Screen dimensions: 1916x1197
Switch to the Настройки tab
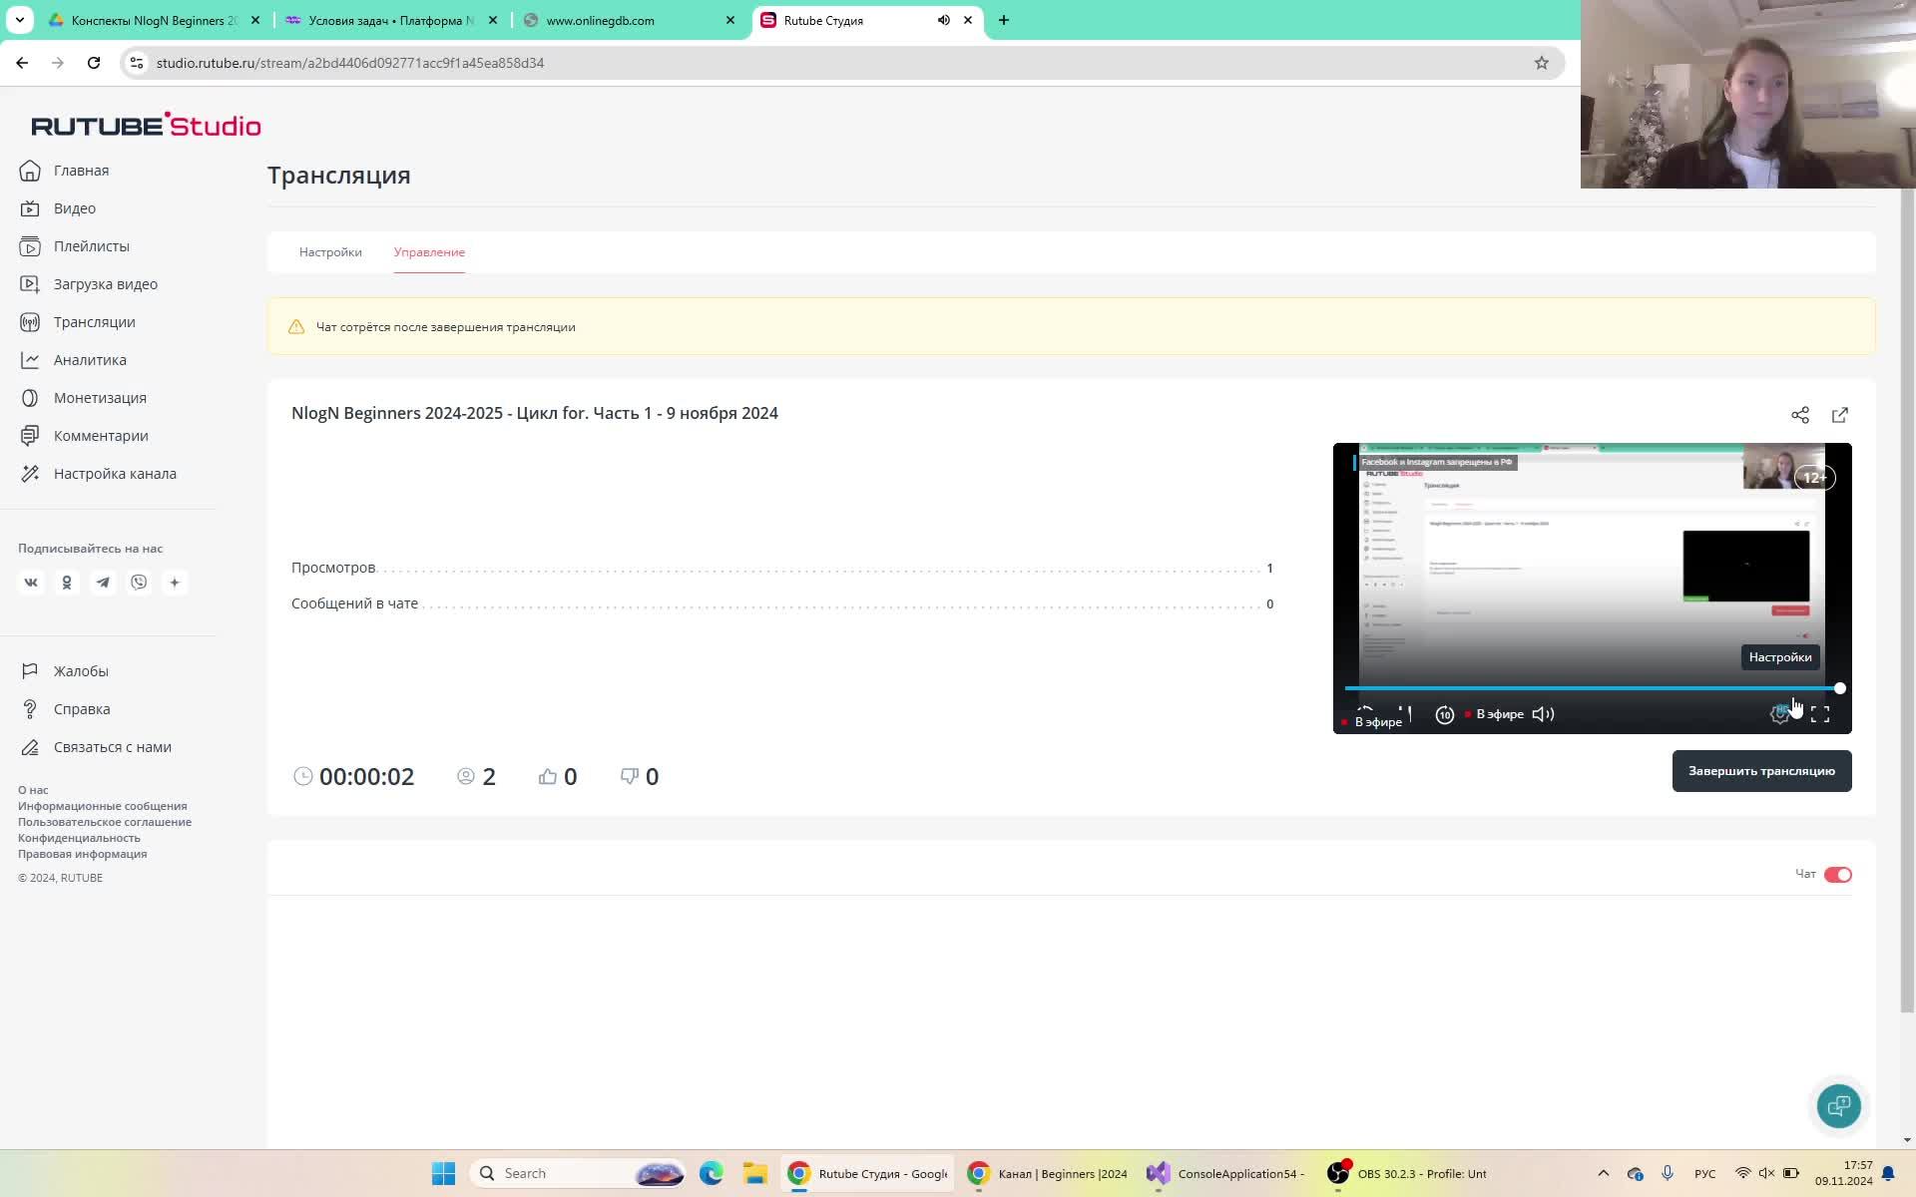[x=330, y=252]
